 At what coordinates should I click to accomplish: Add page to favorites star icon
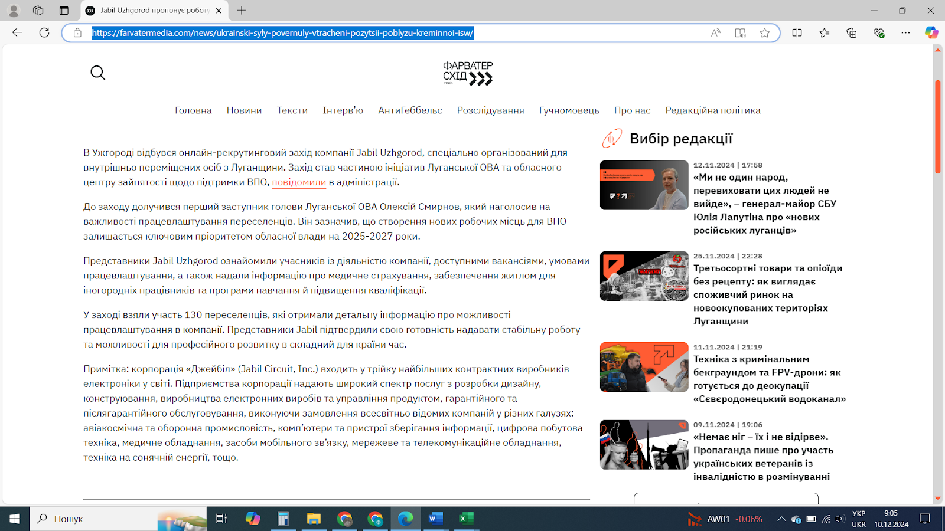tap(765, 33)
